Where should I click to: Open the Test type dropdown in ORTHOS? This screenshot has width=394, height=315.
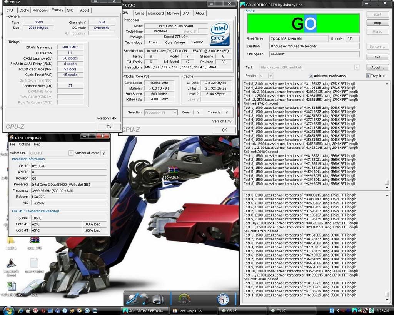[357, 67]
